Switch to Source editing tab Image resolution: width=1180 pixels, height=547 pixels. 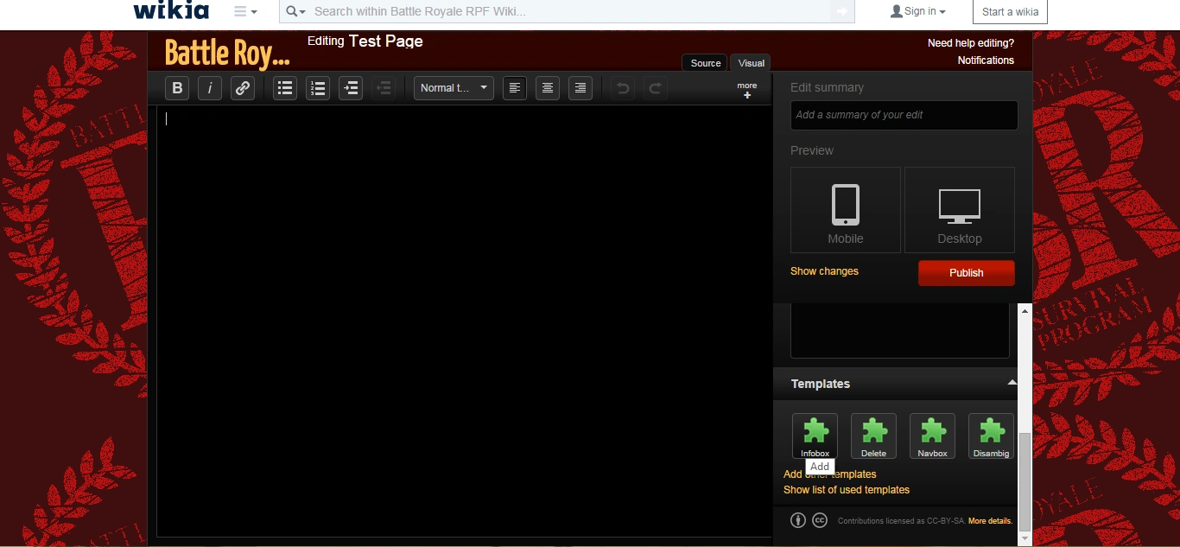[x=706, y=63]
